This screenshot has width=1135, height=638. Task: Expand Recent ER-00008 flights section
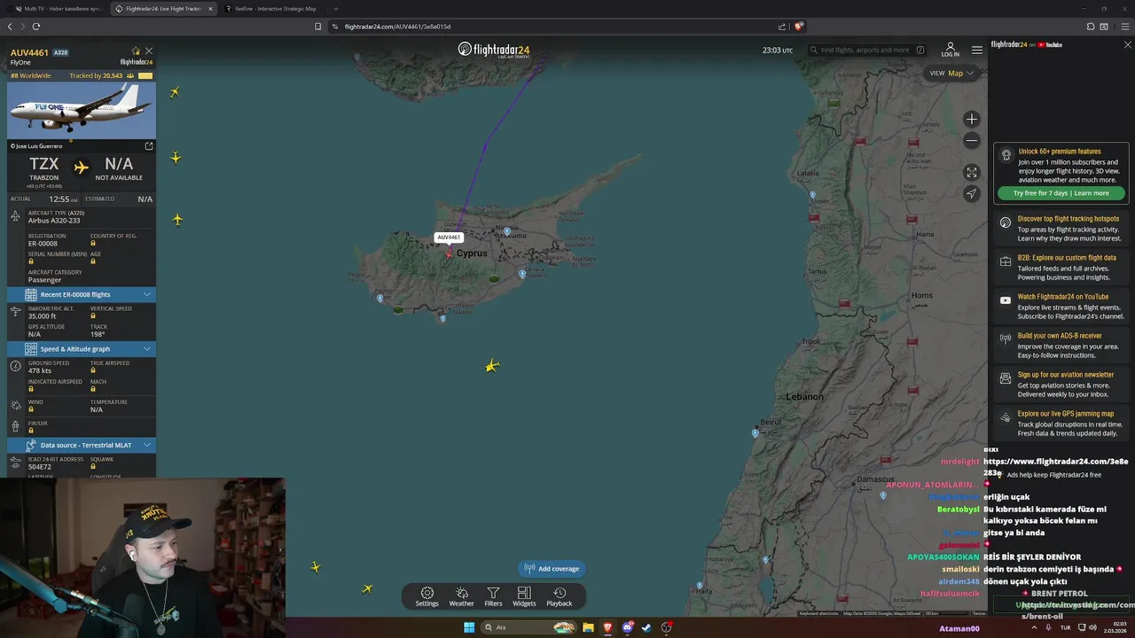(x=82, y=294)
